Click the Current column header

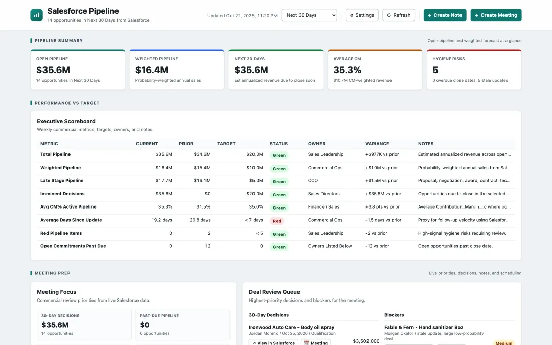[147, 144]
